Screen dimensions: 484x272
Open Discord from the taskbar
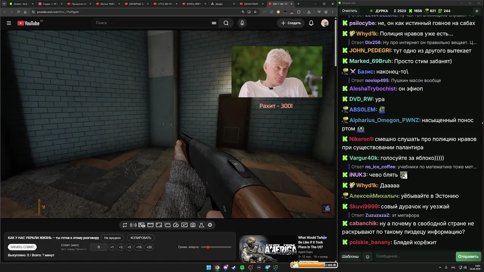[226, 267]
